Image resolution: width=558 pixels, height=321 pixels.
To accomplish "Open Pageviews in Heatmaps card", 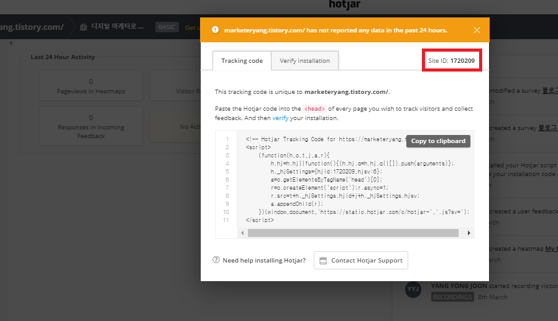I will (91, 86).
